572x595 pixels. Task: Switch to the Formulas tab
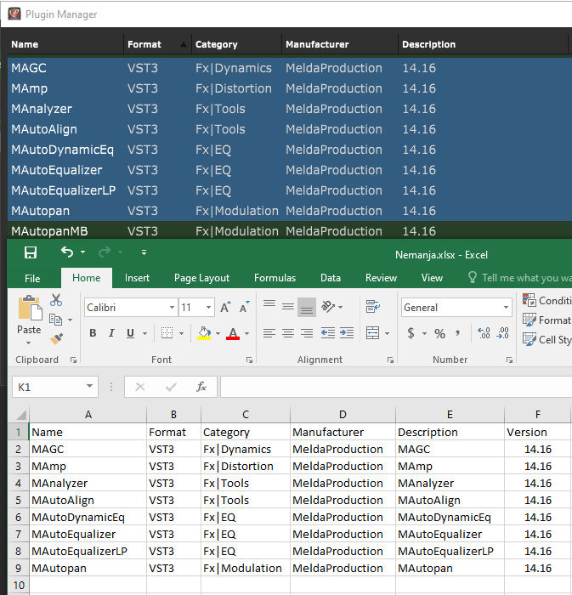pyautogui.click(x=275, y=278)
